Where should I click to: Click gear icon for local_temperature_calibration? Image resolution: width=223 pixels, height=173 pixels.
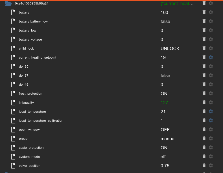coord(211,120)
